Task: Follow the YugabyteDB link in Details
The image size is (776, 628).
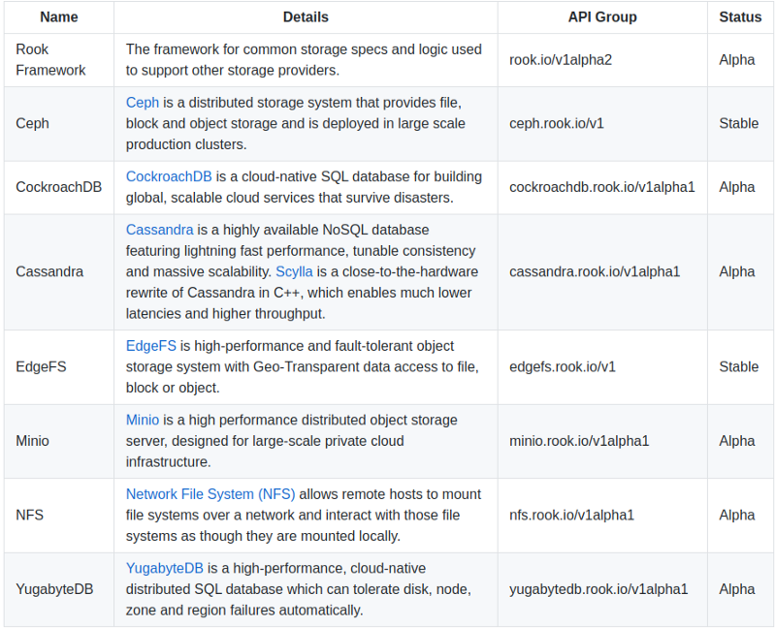Action: (164, 568)
